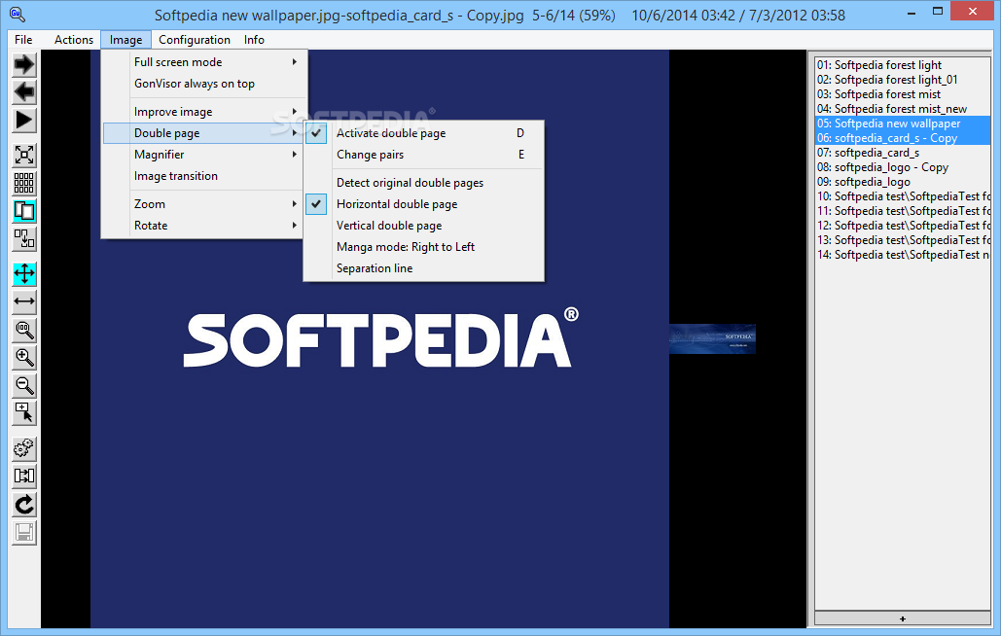The height and width of the screenshot is (636, 1001).
Task: Select list entry number 13
Action: point(903,240)
